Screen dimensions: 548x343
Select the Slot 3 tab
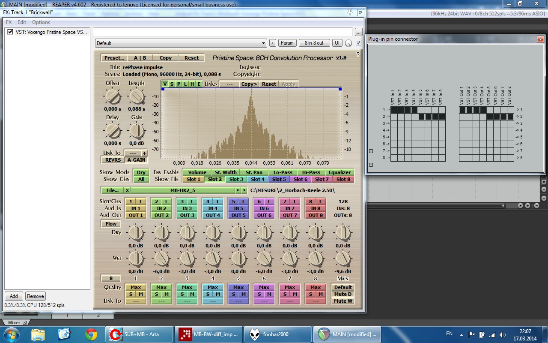coord(236,179)
